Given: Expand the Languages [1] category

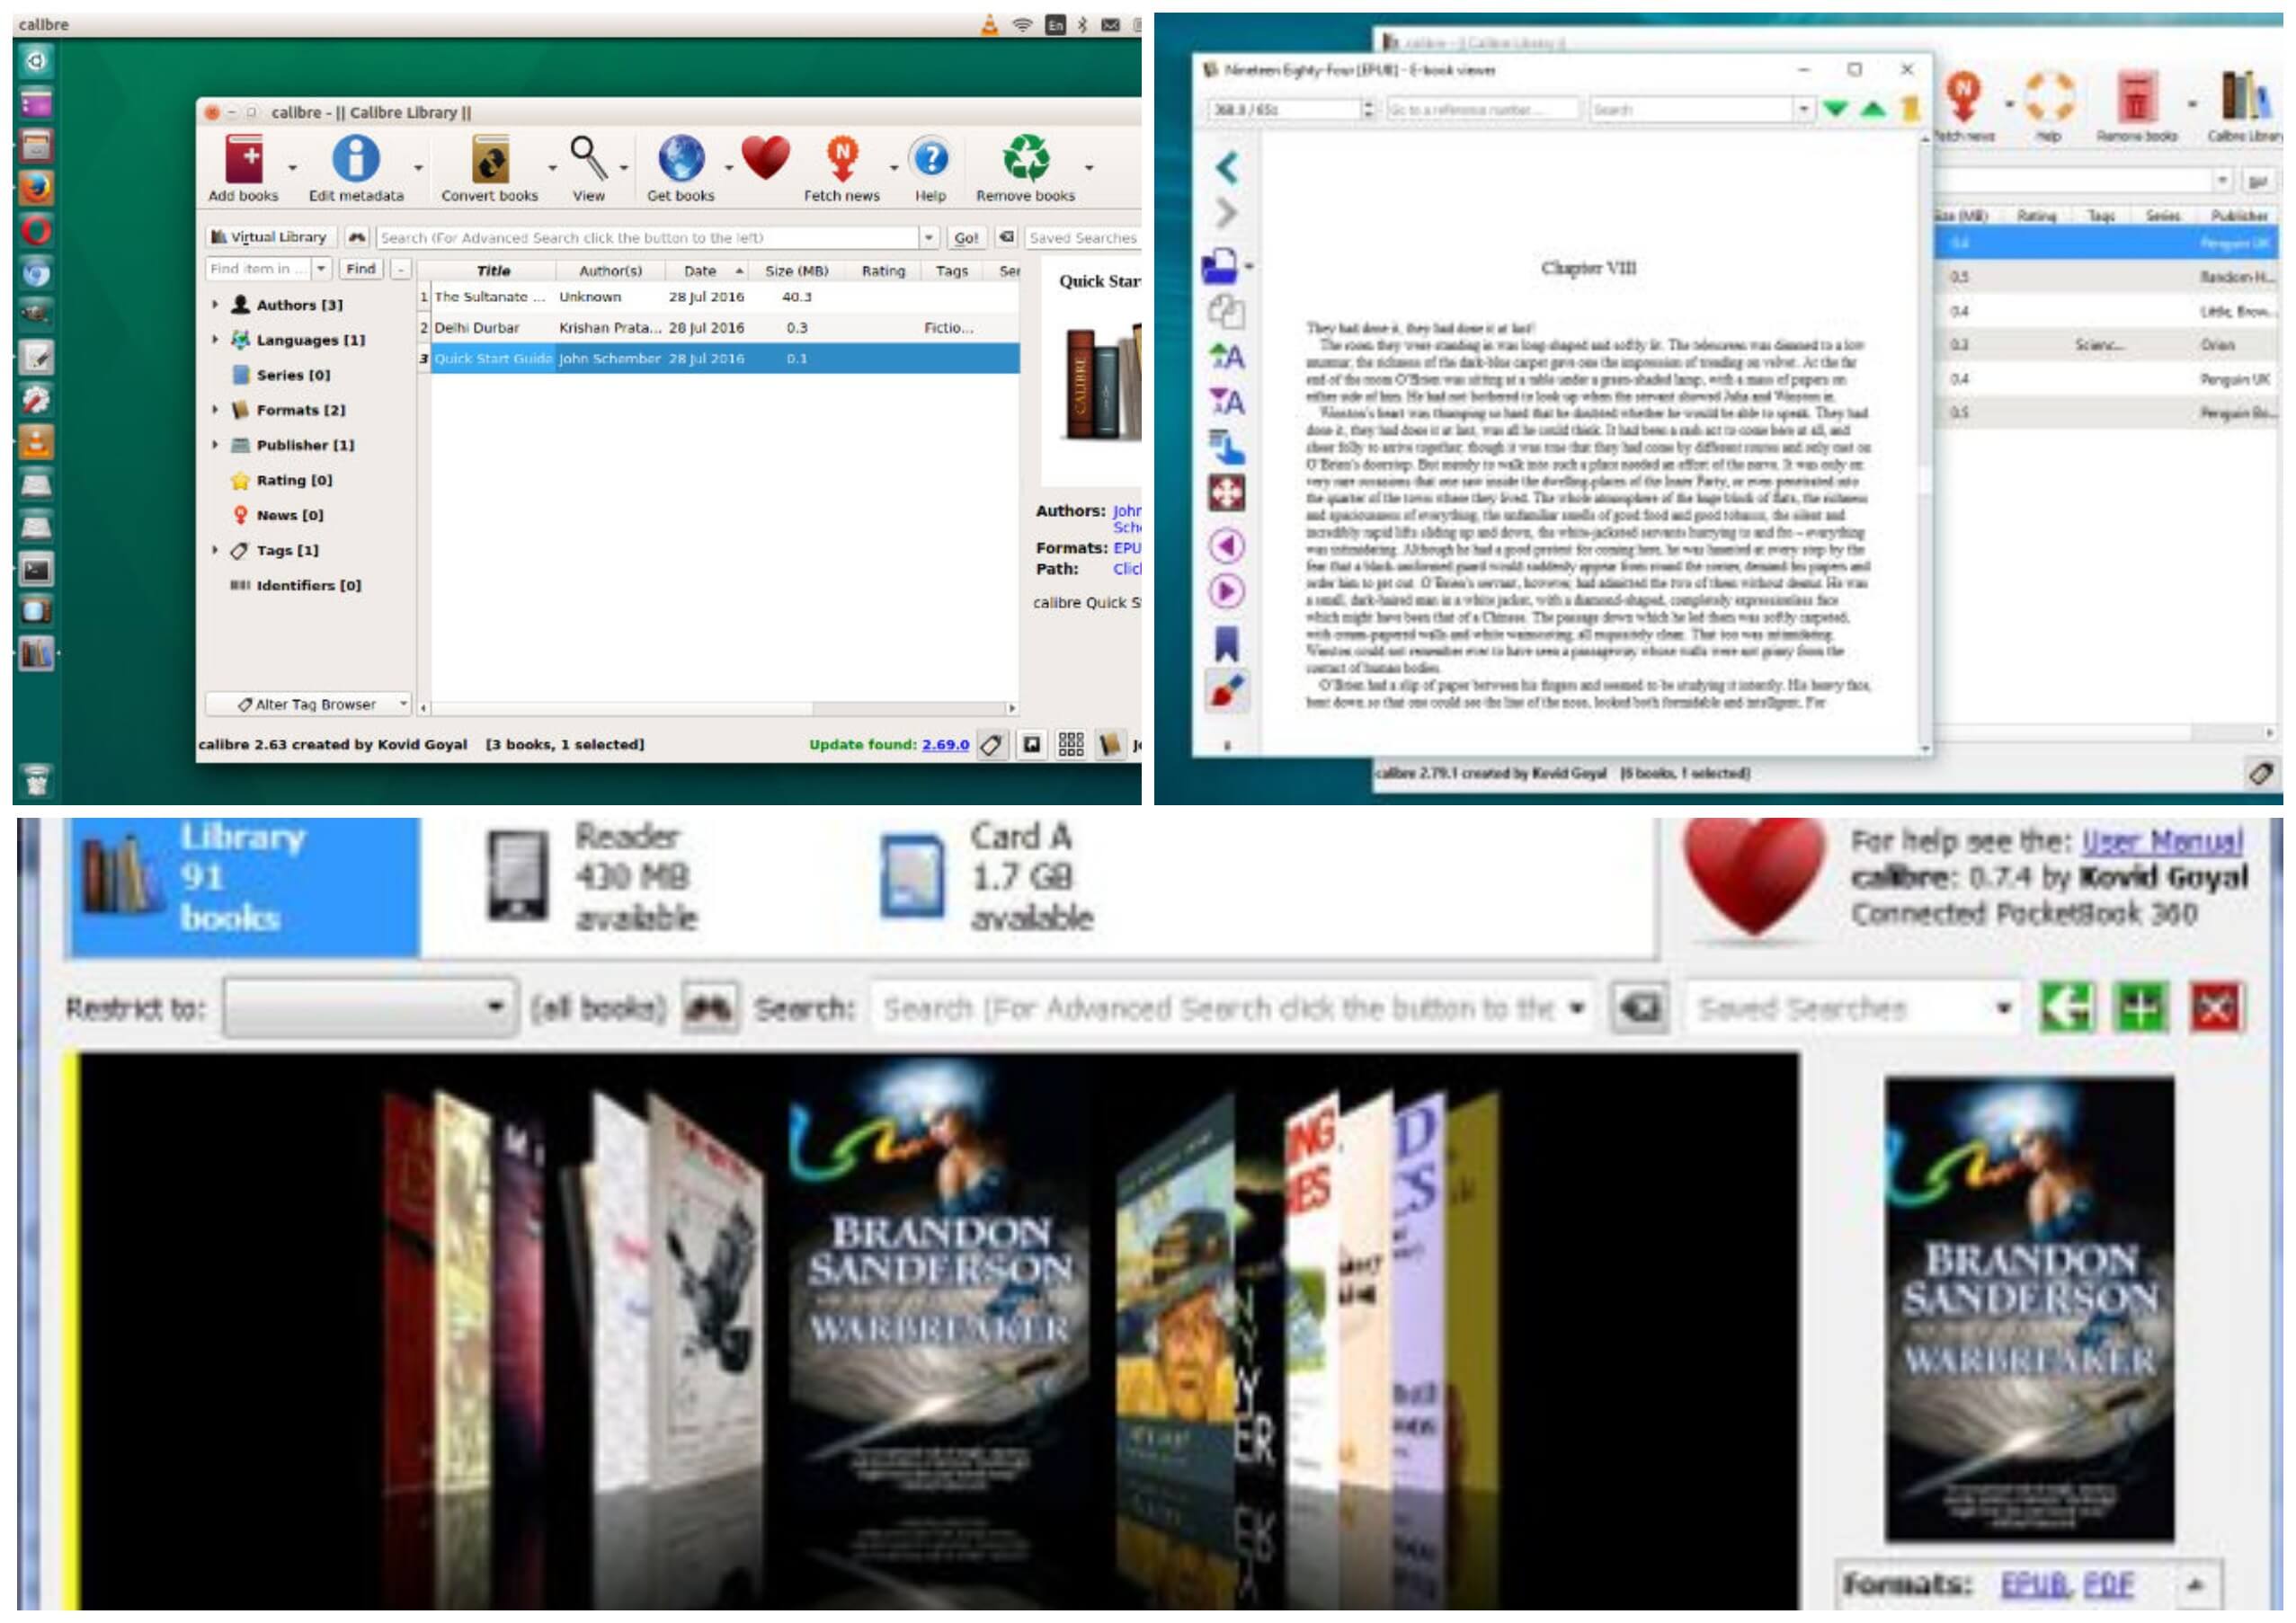Looking at the screenshot, I should (215, 339).
